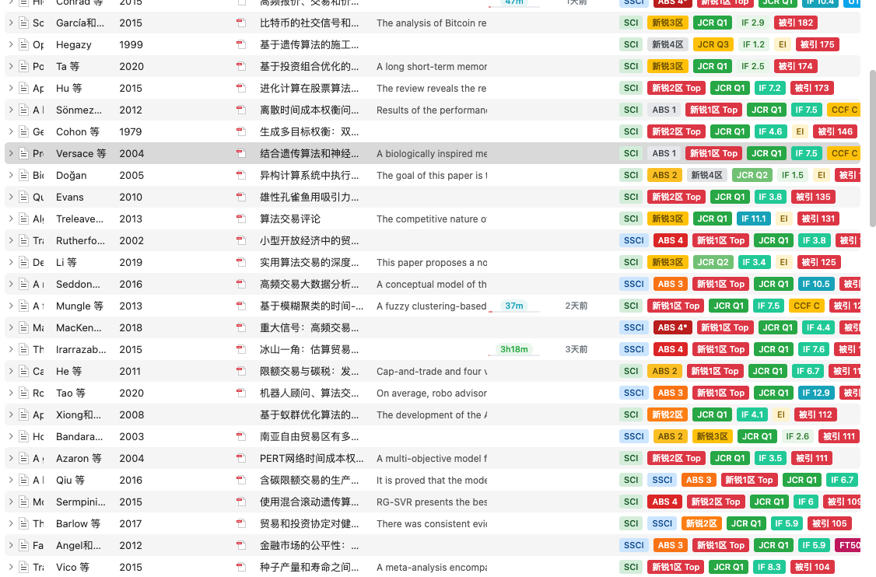This screenshot has width=876, height=577.
Task: Expand the Mungle 2013 item
Action: tap(11, 306)
